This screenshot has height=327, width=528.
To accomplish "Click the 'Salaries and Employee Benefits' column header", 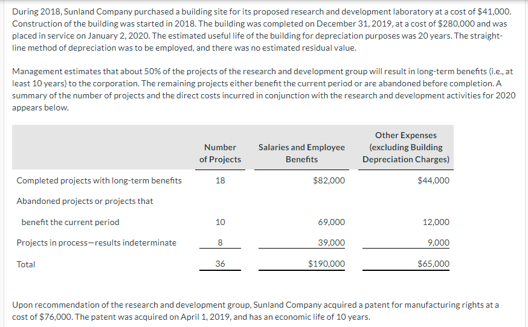I will (x=301, y=153).
